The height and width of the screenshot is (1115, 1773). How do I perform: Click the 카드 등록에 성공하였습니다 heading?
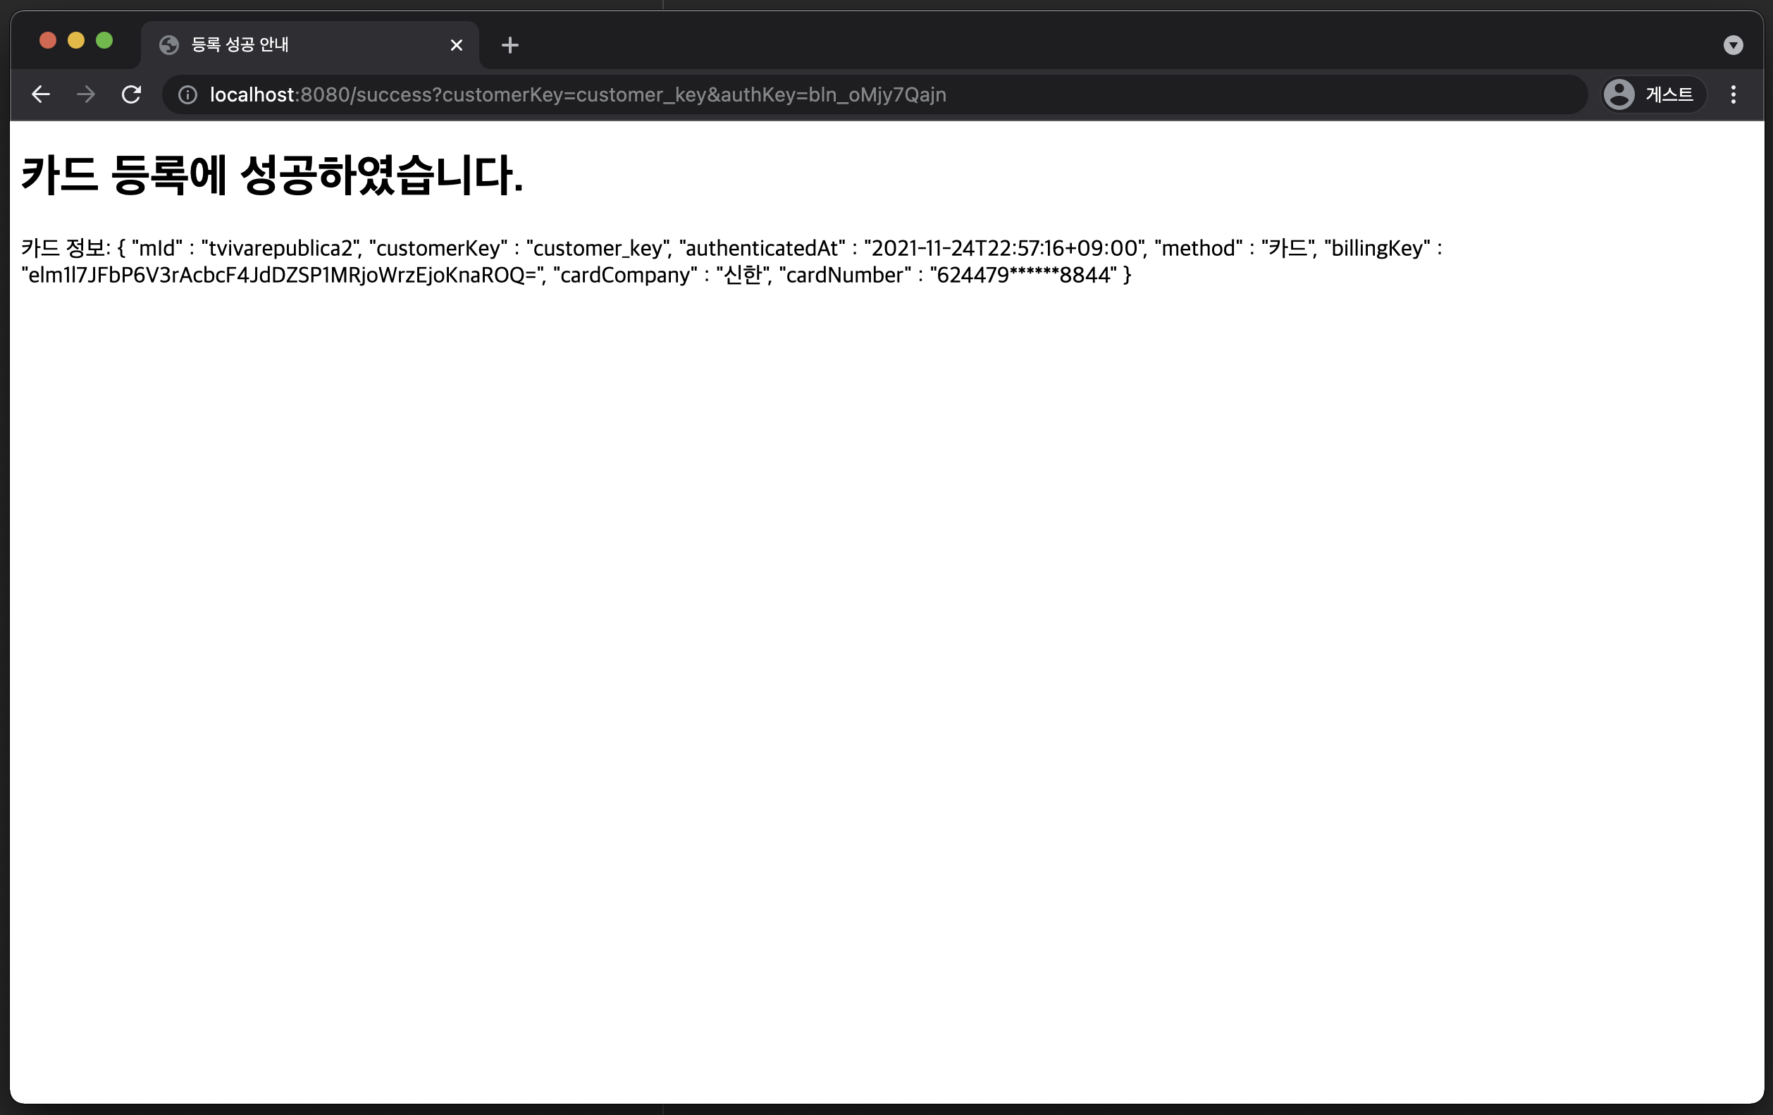coord(272,175)
